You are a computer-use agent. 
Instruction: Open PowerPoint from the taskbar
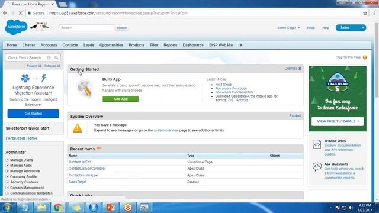pyautogui.click(x=111, y=208)
